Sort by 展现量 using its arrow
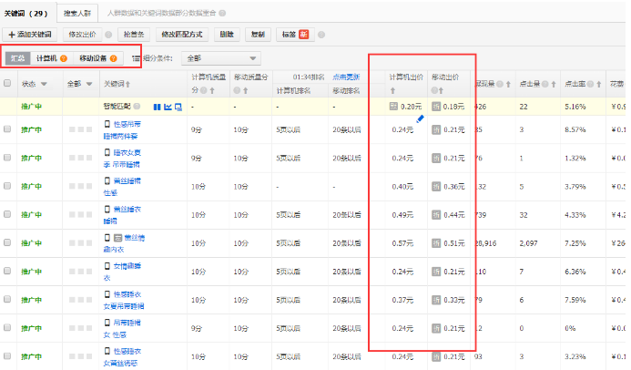Image resolution: width=631 pixels, height=370 pixels. coord(508,84)
